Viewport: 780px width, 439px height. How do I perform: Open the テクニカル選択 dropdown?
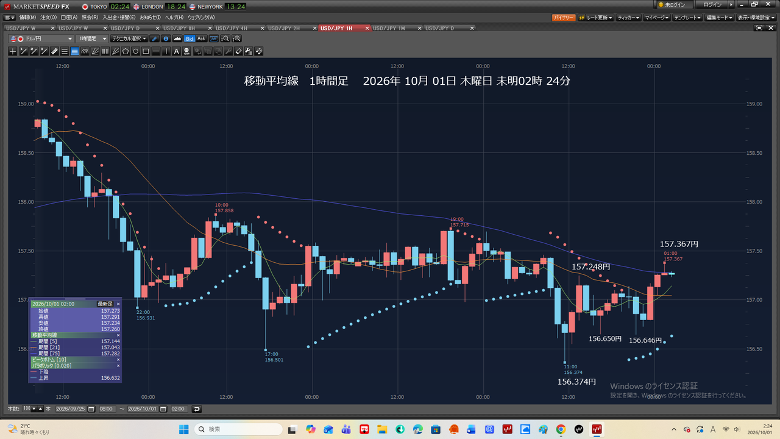coord(129,38)
